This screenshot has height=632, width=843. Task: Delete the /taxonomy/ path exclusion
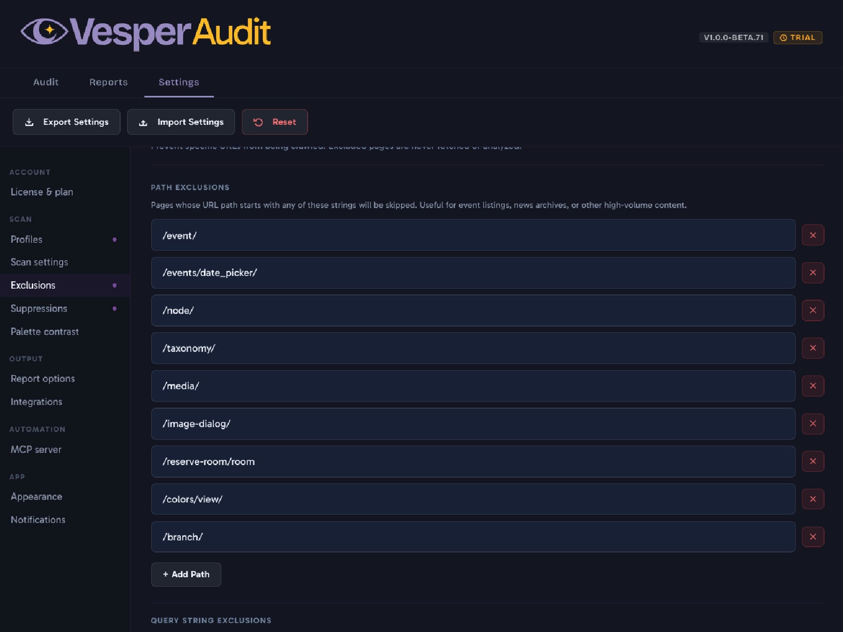[813, 348]
